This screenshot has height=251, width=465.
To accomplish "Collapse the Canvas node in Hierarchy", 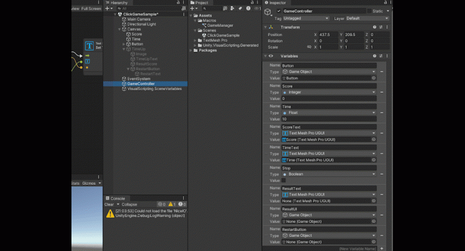I will [119, 29].
